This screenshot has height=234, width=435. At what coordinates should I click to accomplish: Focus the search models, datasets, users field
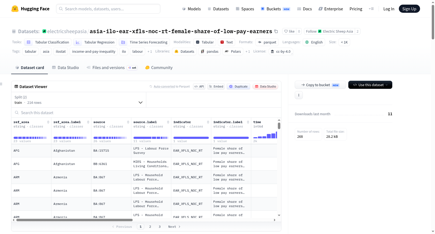click(108, 9)
